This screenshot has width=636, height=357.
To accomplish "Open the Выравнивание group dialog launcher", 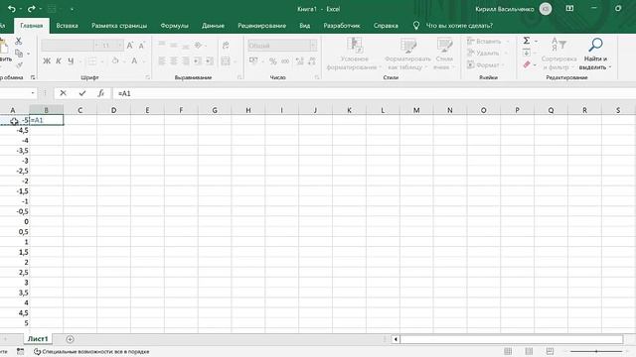I will [x=239, y=77].
